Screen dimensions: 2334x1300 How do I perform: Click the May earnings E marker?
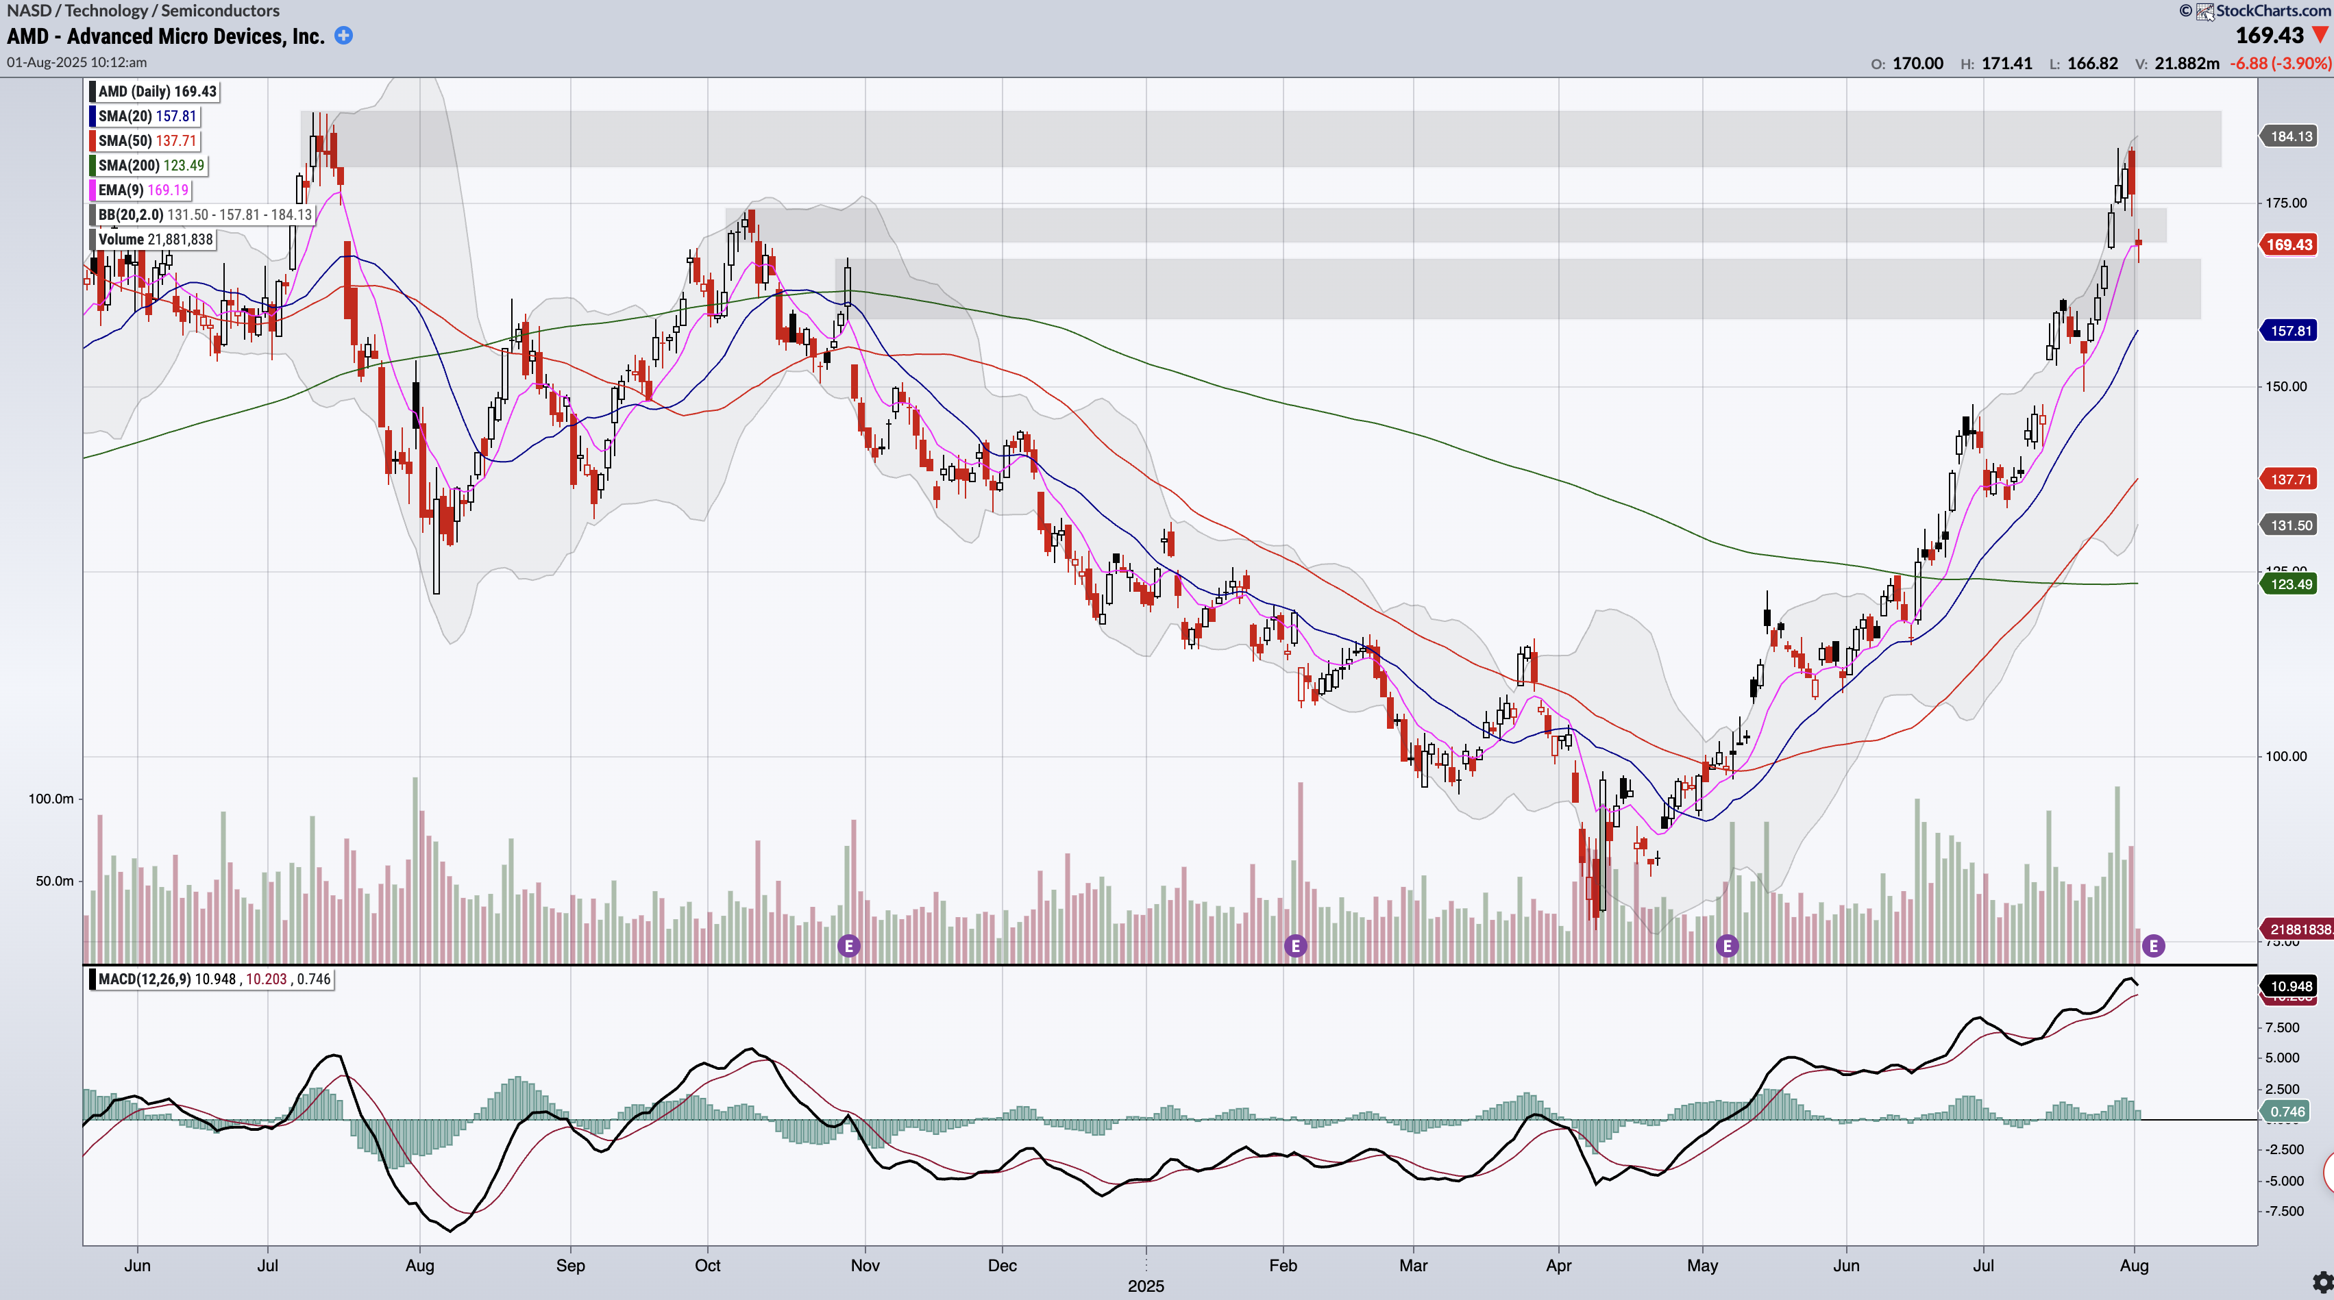1727,946
